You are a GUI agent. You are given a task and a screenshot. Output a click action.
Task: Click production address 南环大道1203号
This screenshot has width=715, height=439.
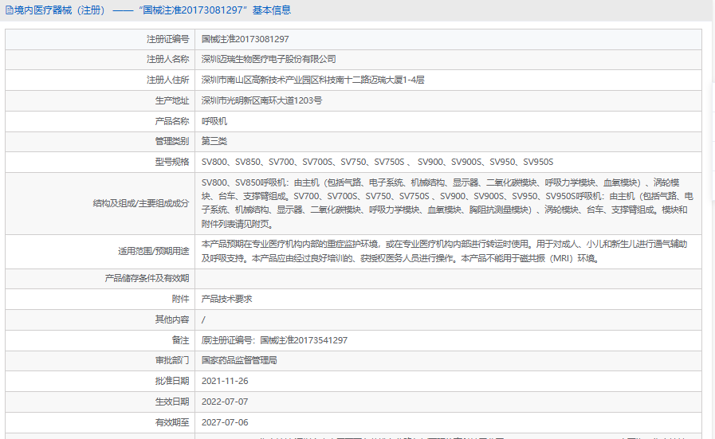click(261, 100)
